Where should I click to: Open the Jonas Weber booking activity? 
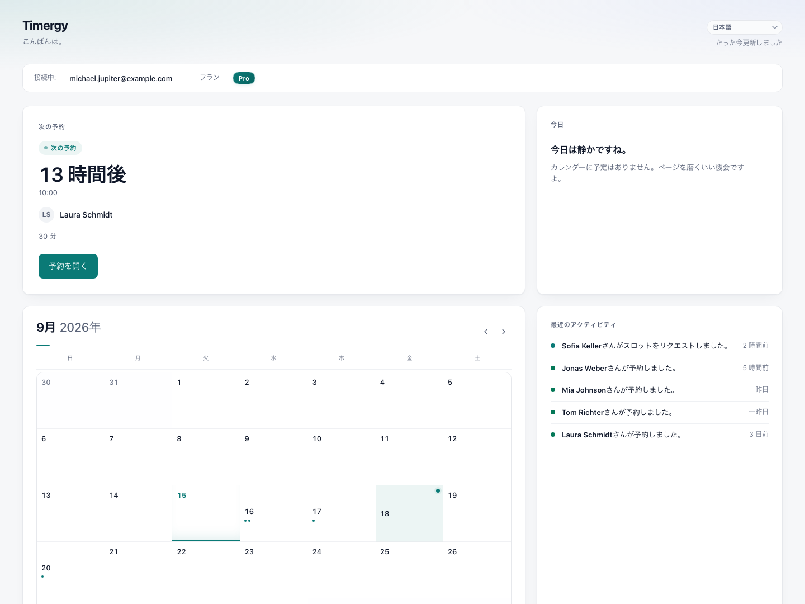[x=660, y=368]
